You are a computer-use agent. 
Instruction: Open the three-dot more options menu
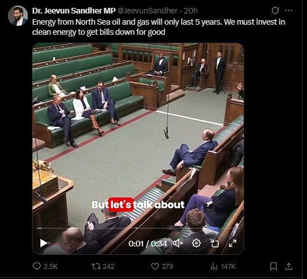(289, 11)
